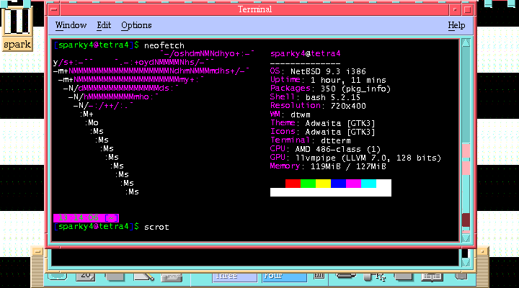Open the Help menu
Image resolution: width=519 pixels, height=288 pixels.
[456, 25]
